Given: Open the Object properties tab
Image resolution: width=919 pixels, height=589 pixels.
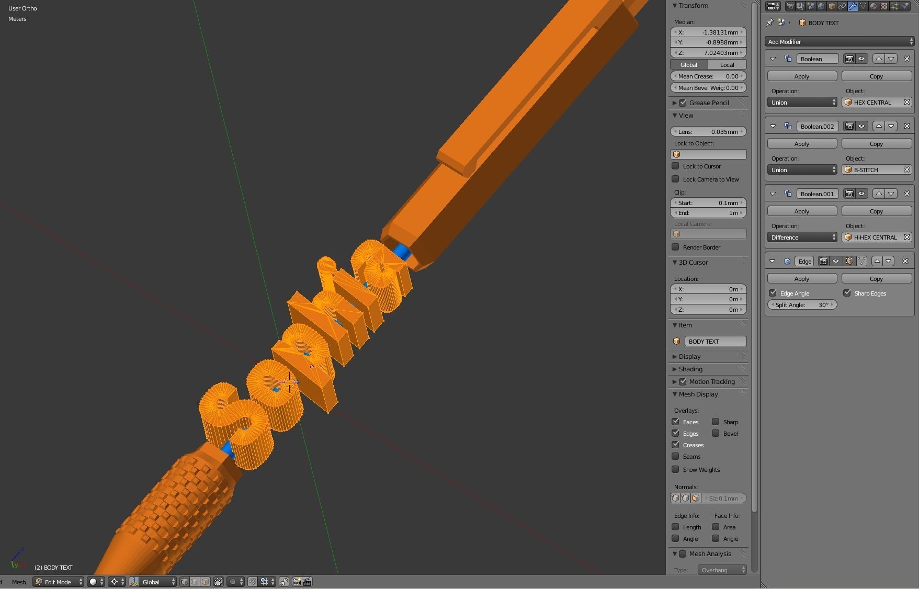Looking at the screenshot, I should coord(832,6).
